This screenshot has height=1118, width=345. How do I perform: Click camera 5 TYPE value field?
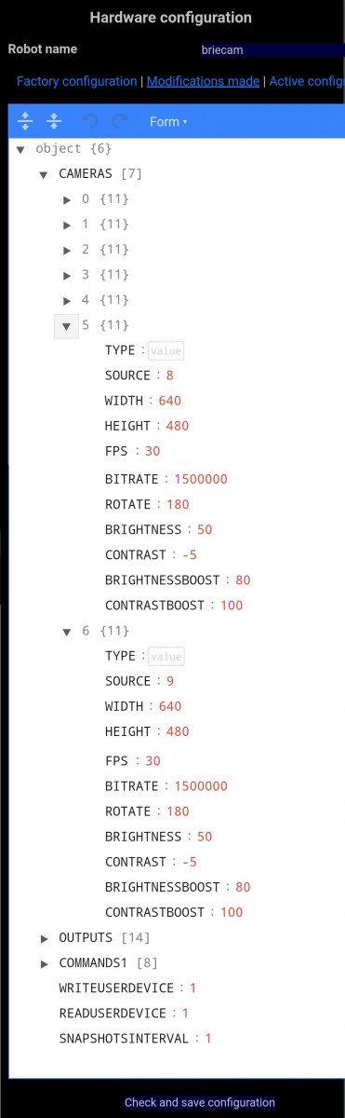[166, 350]
